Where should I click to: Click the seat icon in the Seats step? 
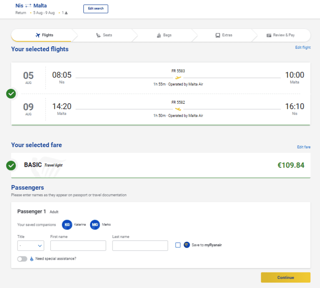pos(98,35)
